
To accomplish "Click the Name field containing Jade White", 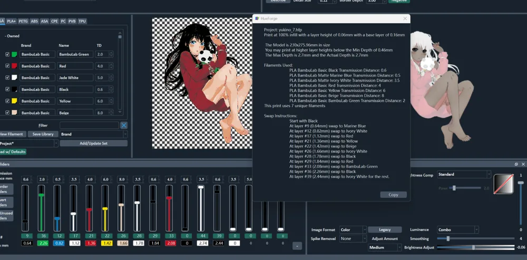I will [x=75, y=77].
